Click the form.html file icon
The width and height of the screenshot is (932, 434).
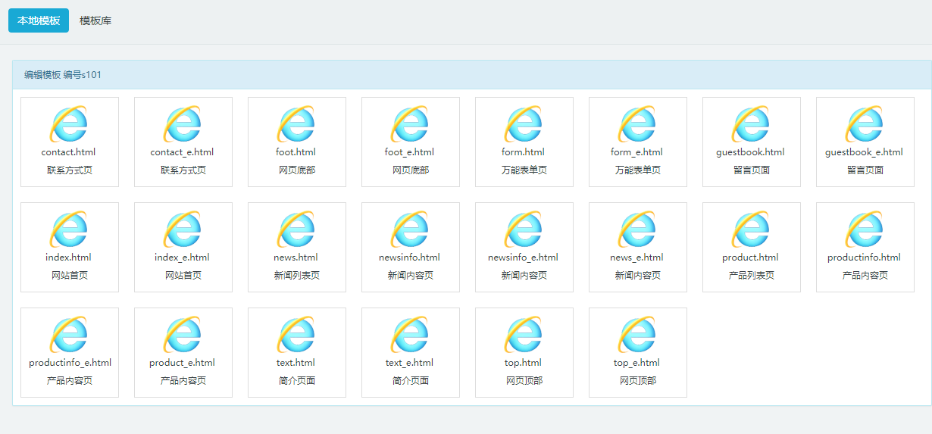pos(524,124)
